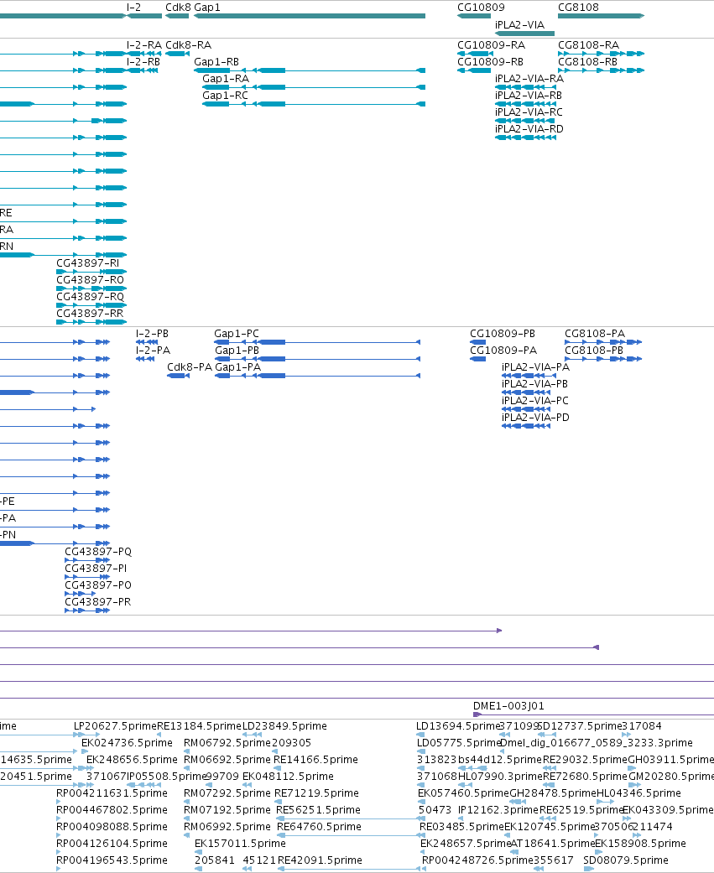
Task: Click the HL07990.3prime EST label
Action: (x=499, y=776)
